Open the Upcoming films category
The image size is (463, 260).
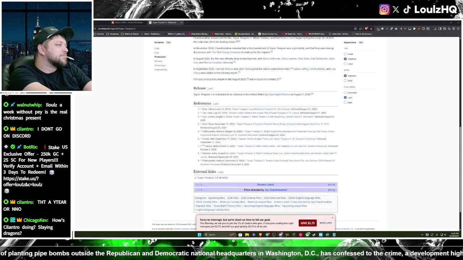coord(216,198)
